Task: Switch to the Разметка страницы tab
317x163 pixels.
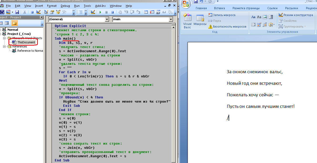Action: tap(246, 8)
